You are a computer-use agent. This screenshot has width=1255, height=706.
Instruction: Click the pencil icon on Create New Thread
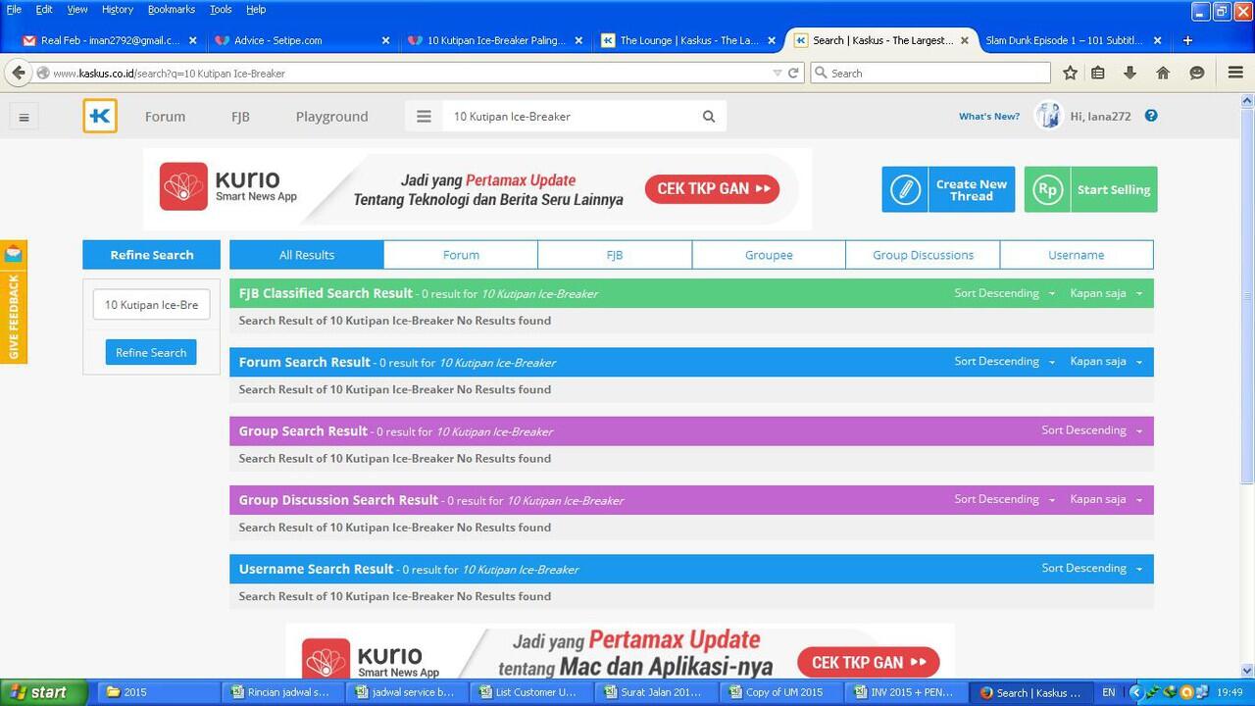point(905,189)
